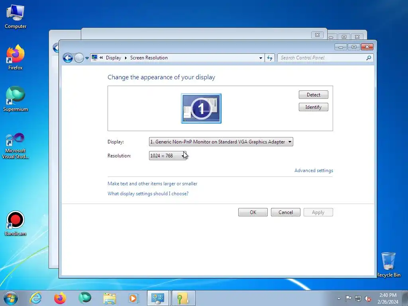The height and width of the screenshot is (306, 408).
Task: Click the search magnifier icon
Action: [x=369, y=58]
